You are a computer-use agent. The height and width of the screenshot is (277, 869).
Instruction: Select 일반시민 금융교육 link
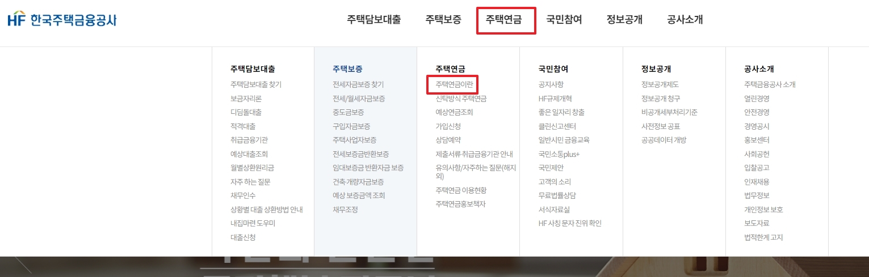coord(564,140)
